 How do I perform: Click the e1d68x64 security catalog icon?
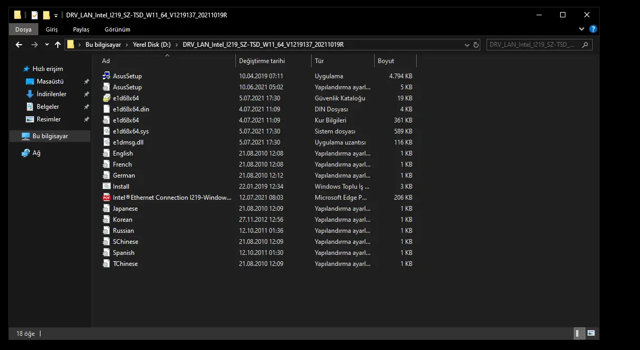point(107,98)
